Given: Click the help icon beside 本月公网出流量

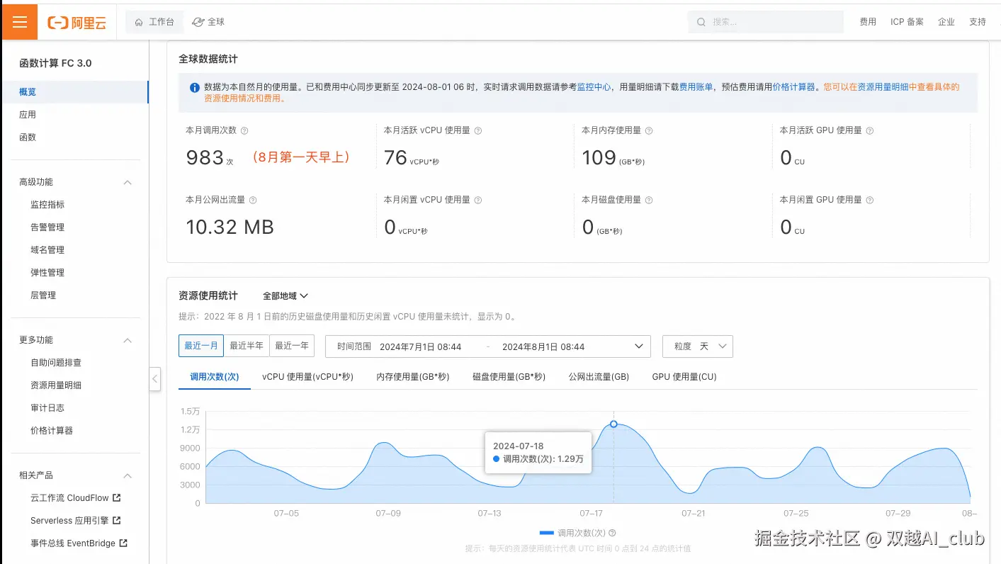Looking at the screenshot, I should pos(253,201).
